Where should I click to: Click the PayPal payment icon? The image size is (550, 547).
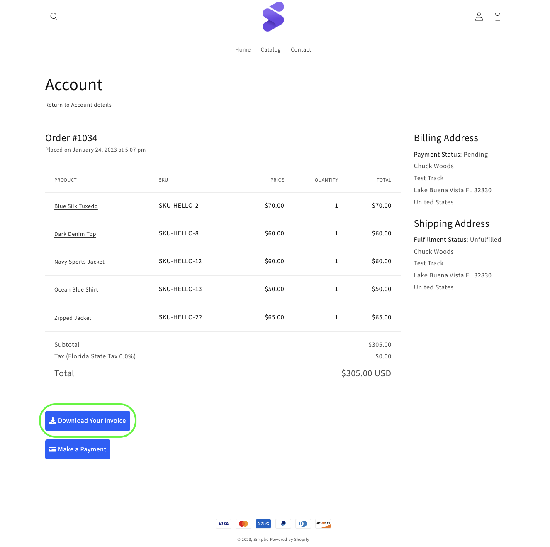[x=283, y=524]
